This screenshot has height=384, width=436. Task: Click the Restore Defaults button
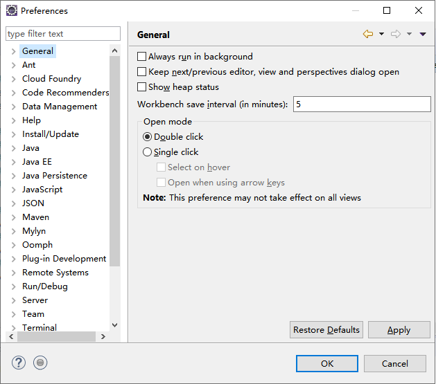(x=326, y=330)
